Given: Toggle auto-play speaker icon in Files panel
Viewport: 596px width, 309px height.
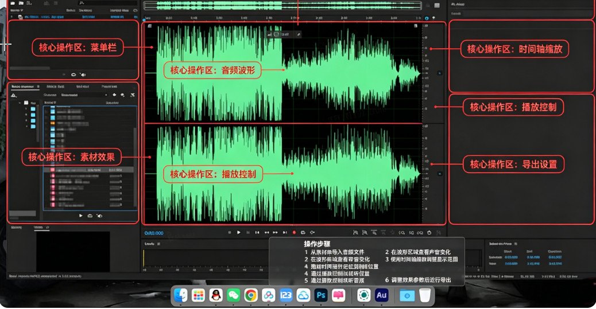Looking at the screenshot, I should (83, 75).
